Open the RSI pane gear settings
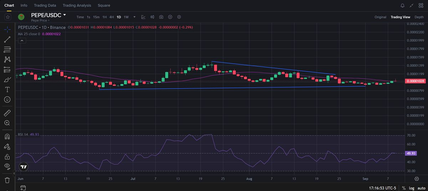Image resolution: width=428 pixels, height=191 pixels. point(417,179)
